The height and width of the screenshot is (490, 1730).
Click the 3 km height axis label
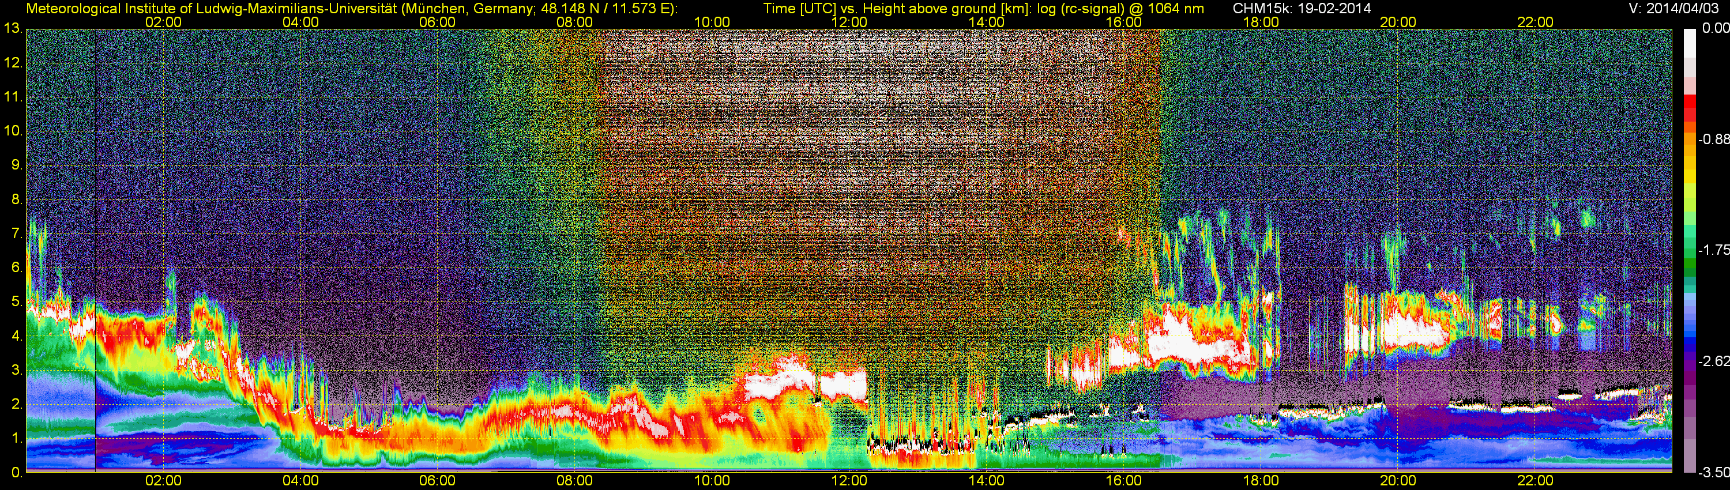point(17,370)
